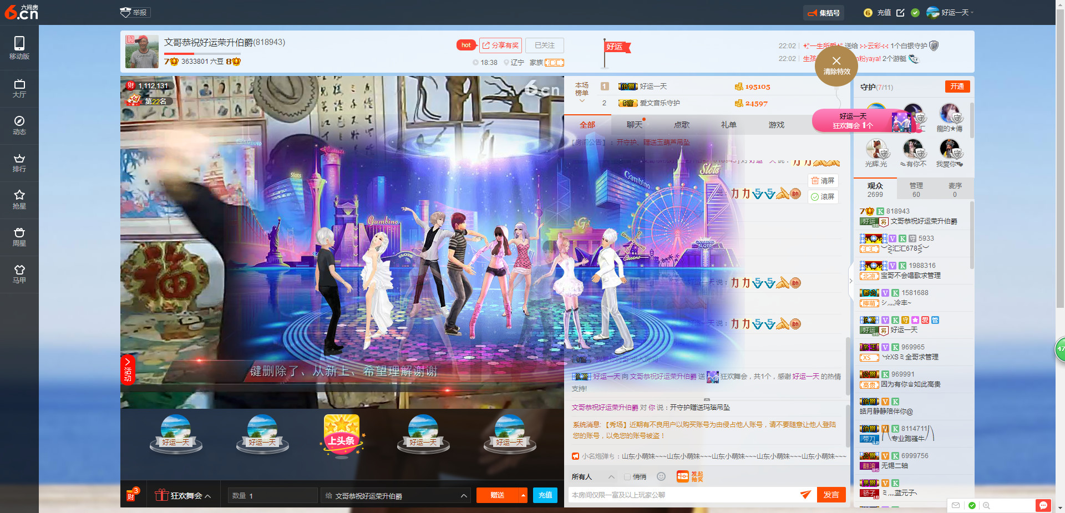
Task: Open 排行 rankings in sidebar
Action: 19,162
